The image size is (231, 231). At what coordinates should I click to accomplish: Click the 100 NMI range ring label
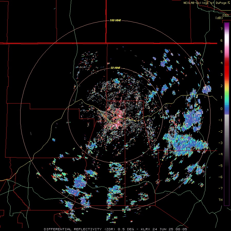click(x=115, y=20)
